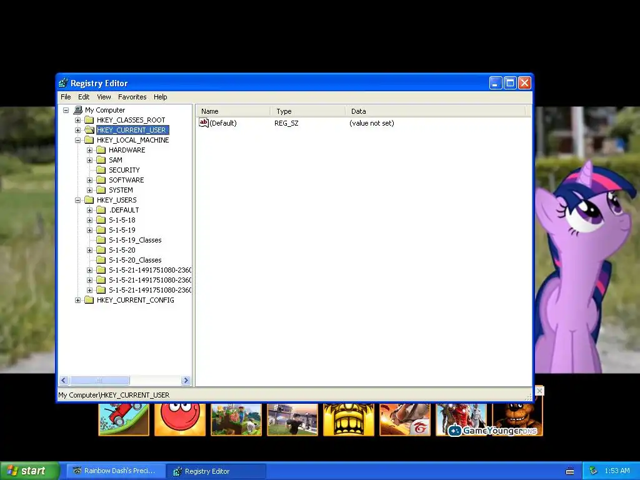Select the SECURITY key label
This screenshot has height=480, width=640.
[x=124, y=170]
